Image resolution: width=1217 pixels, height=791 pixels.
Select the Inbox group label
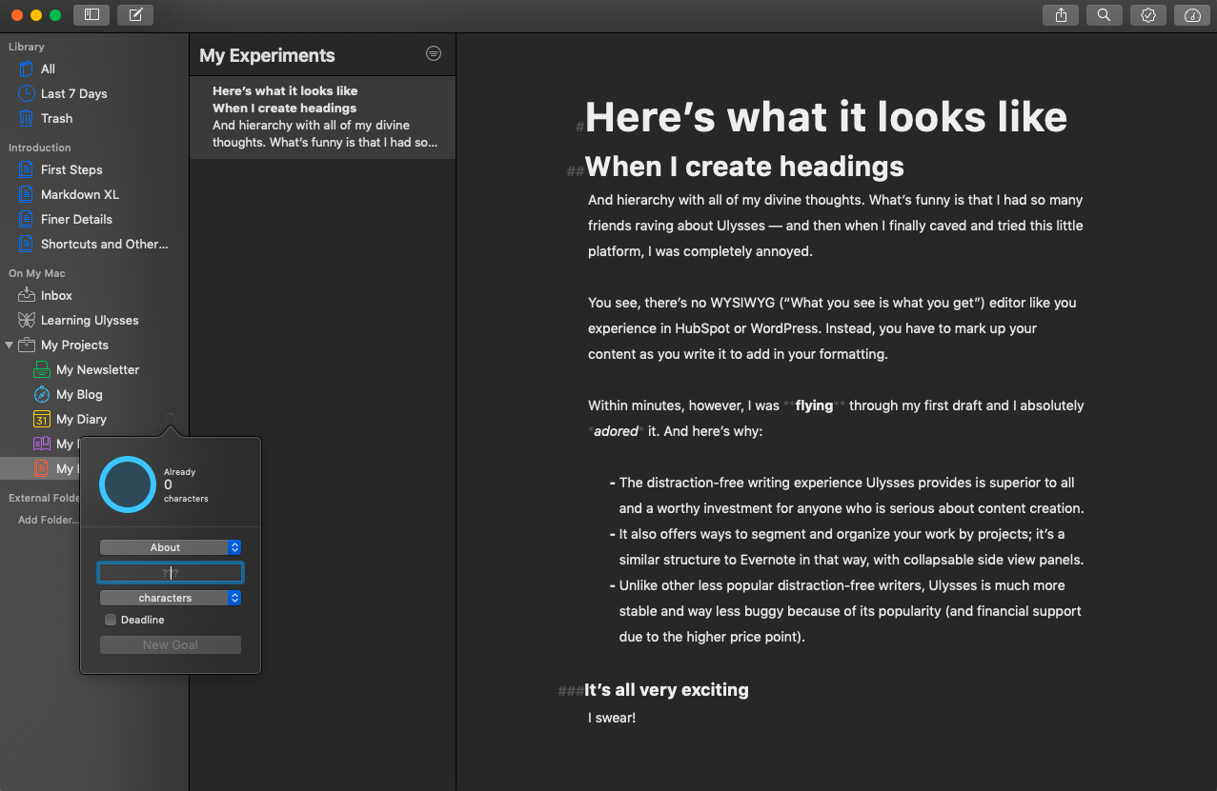coord(56,295)
